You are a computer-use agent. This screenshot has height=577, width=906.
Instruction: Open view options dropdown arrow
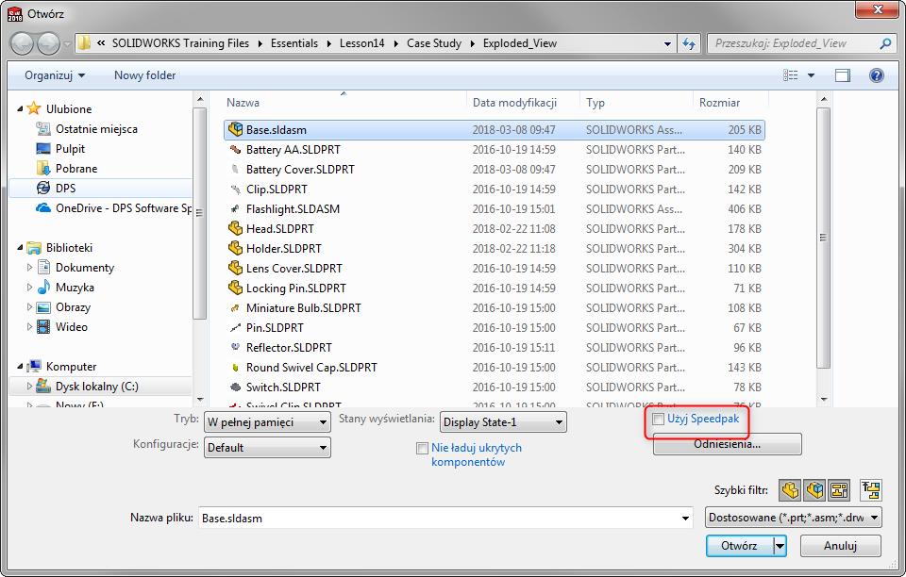coord(811,75)
